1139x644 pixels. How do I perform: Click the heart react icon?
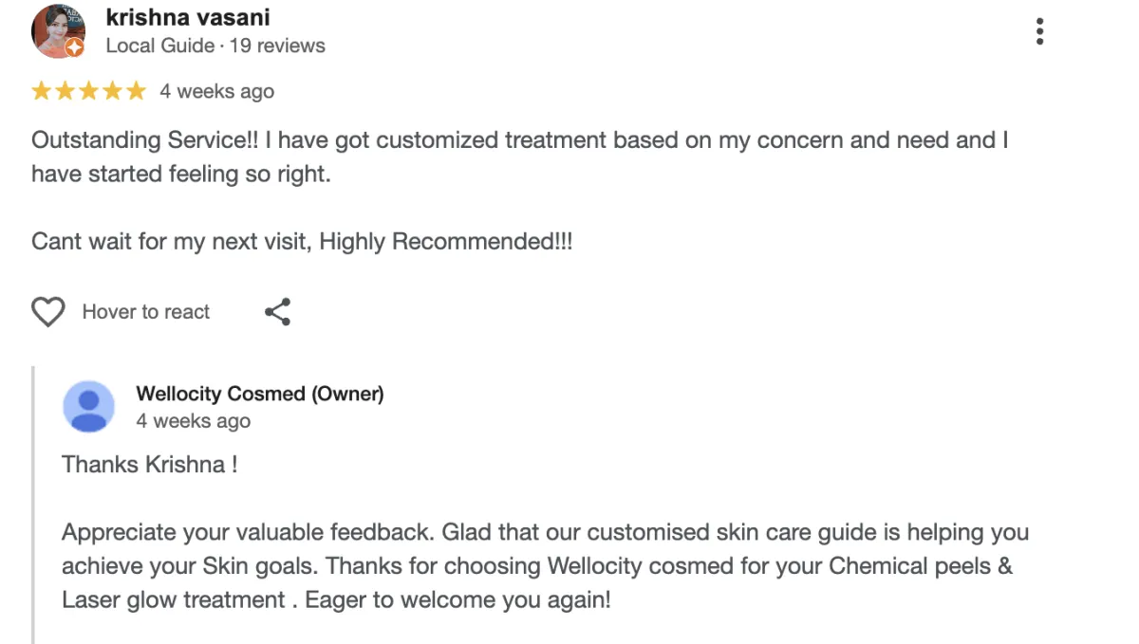pos(48,312)
